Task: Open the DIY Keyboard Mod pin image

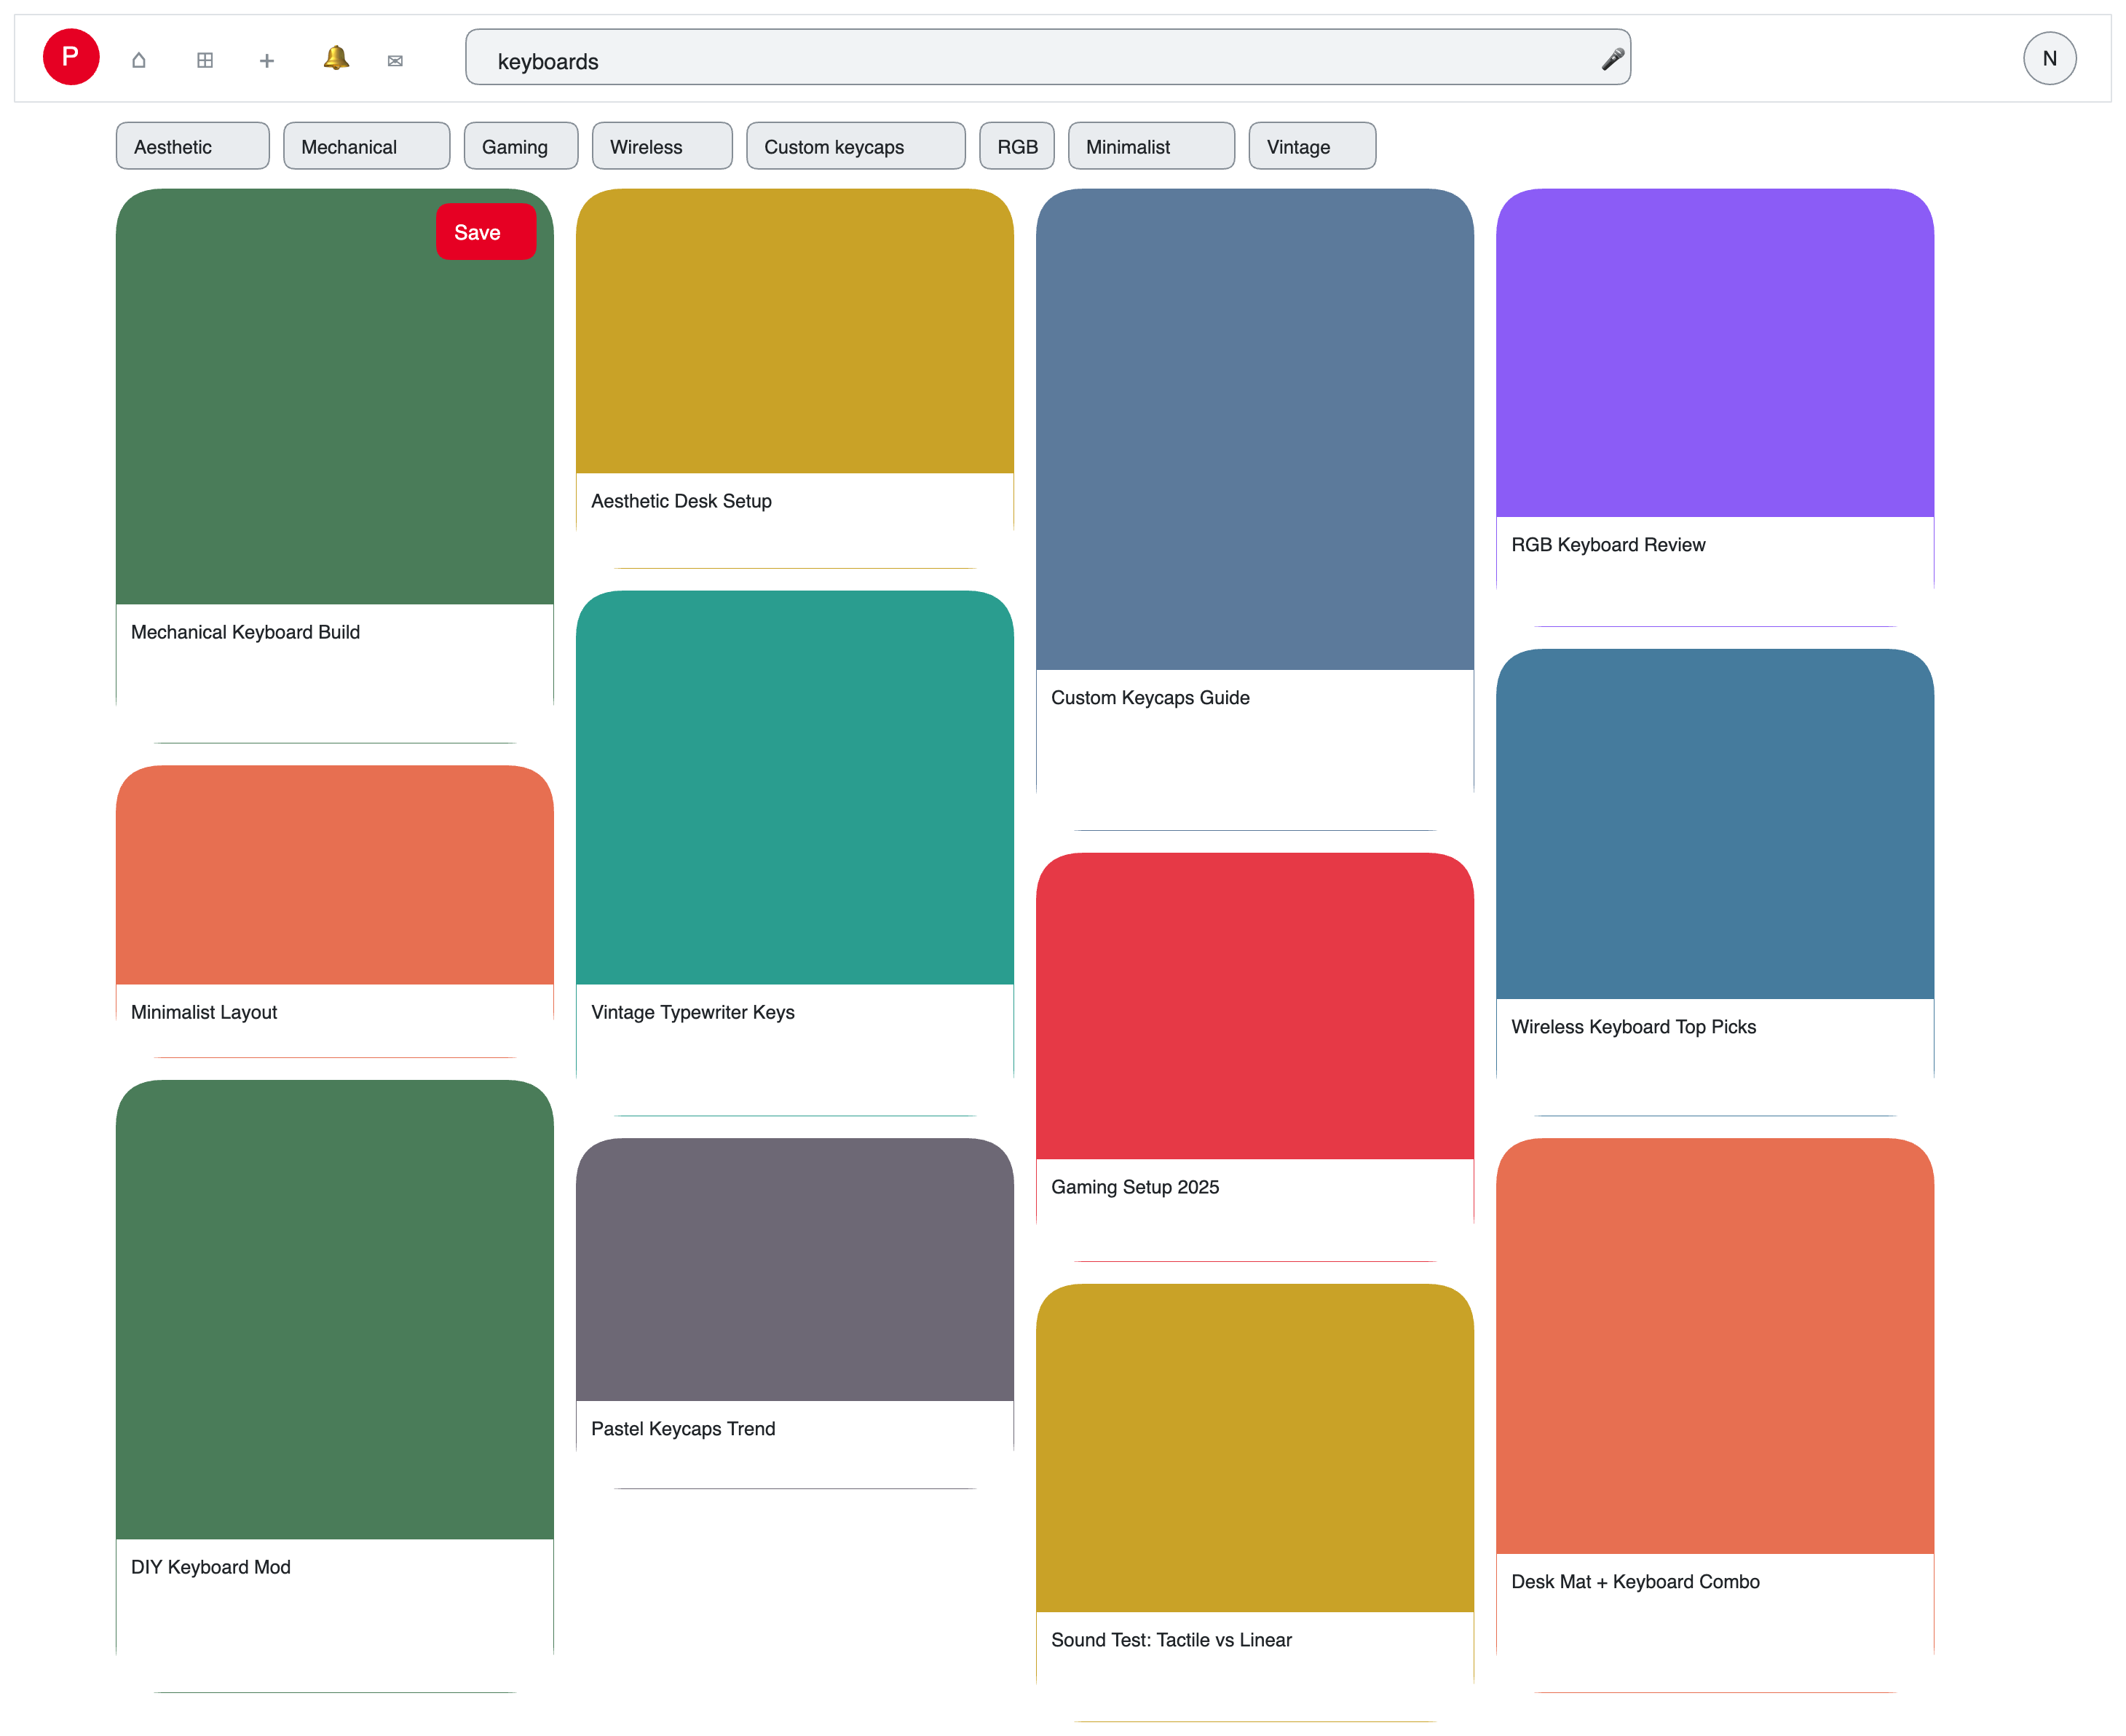Action: [334, 1309]
